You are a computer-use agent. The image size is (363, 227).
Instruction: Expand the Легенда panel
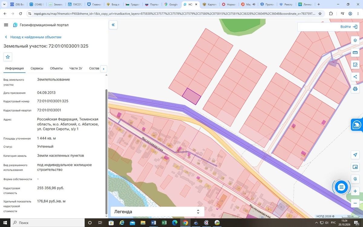point(157,212)
